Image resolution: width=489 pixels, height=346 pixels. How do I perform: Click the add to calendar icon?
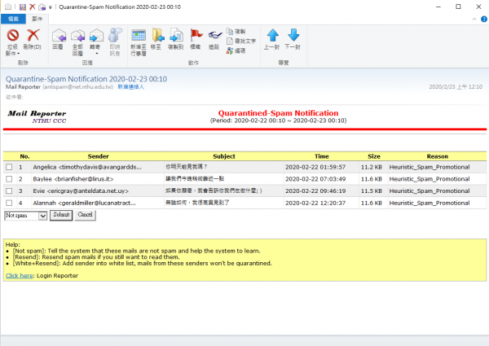(138, 37)
